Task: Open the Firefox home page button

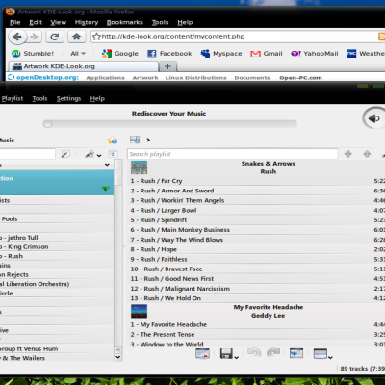Action: point(76,37)
